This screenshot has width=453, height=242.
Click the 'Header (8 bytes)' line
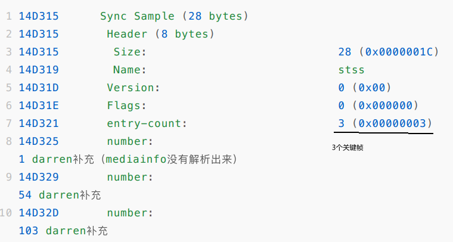click(160, 33)
